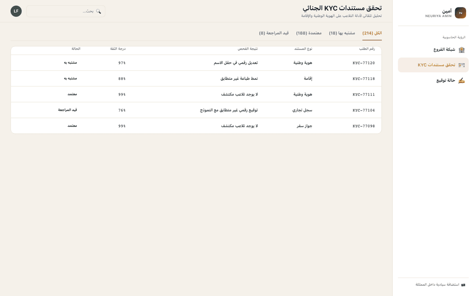The image size is (474, 296).
Task: Click the مشتبه به status of KYC-77118
Action: (70, 78)
